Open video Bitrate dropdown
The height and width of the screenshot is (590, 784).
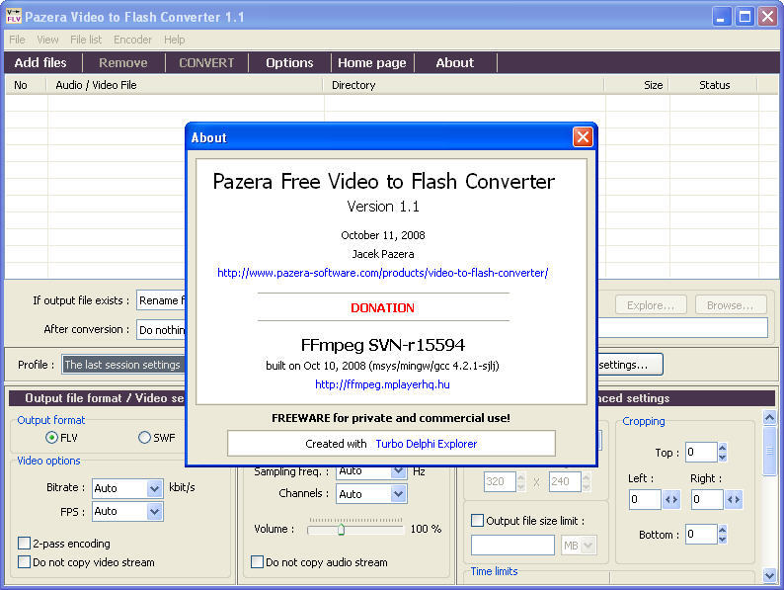[x=154, y=488]
